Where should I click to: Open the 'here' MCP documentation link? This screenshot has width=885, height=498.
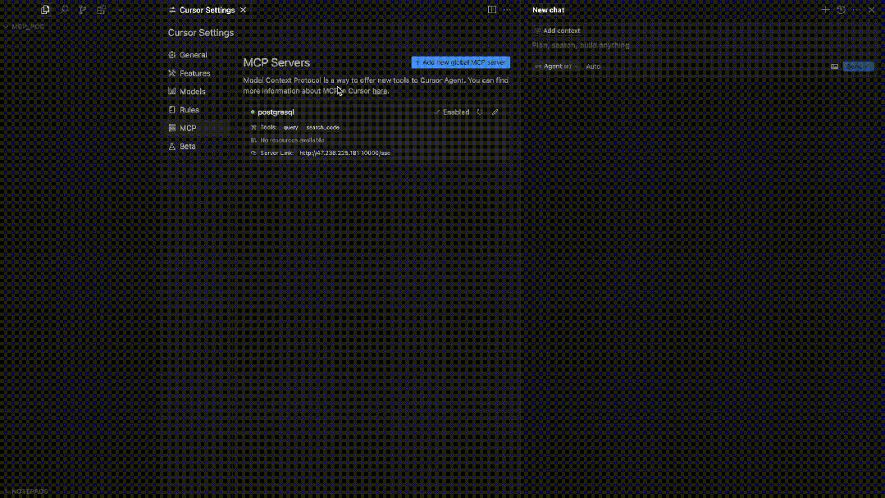pyautogui.click(x=379, y=91)
